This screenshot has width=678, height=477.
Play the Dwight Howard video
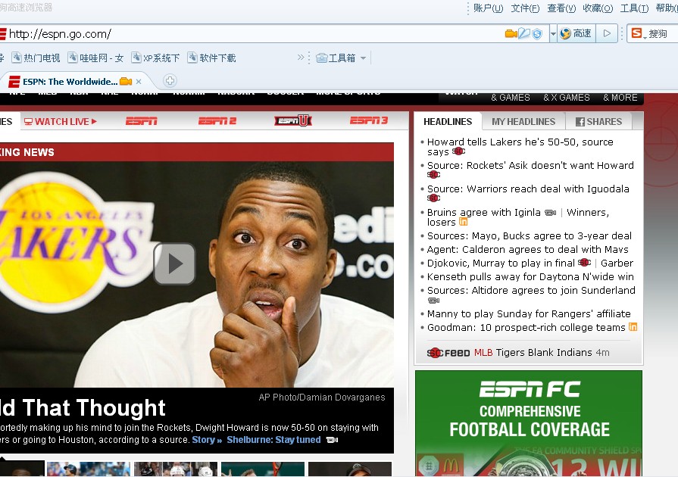174,263
